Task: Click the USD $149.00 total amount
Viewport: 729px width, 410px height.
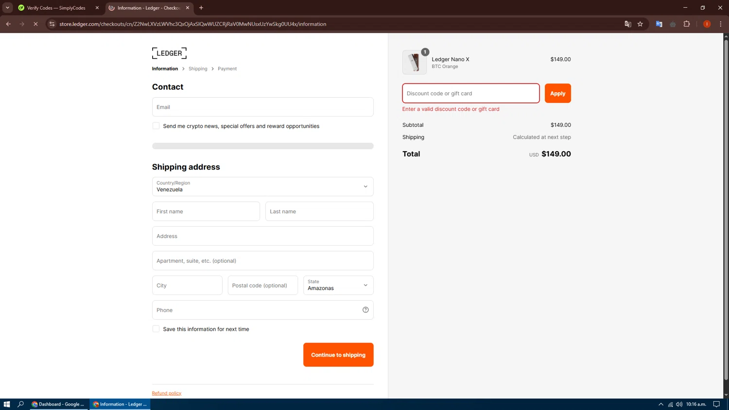Action: coord(550,154)
